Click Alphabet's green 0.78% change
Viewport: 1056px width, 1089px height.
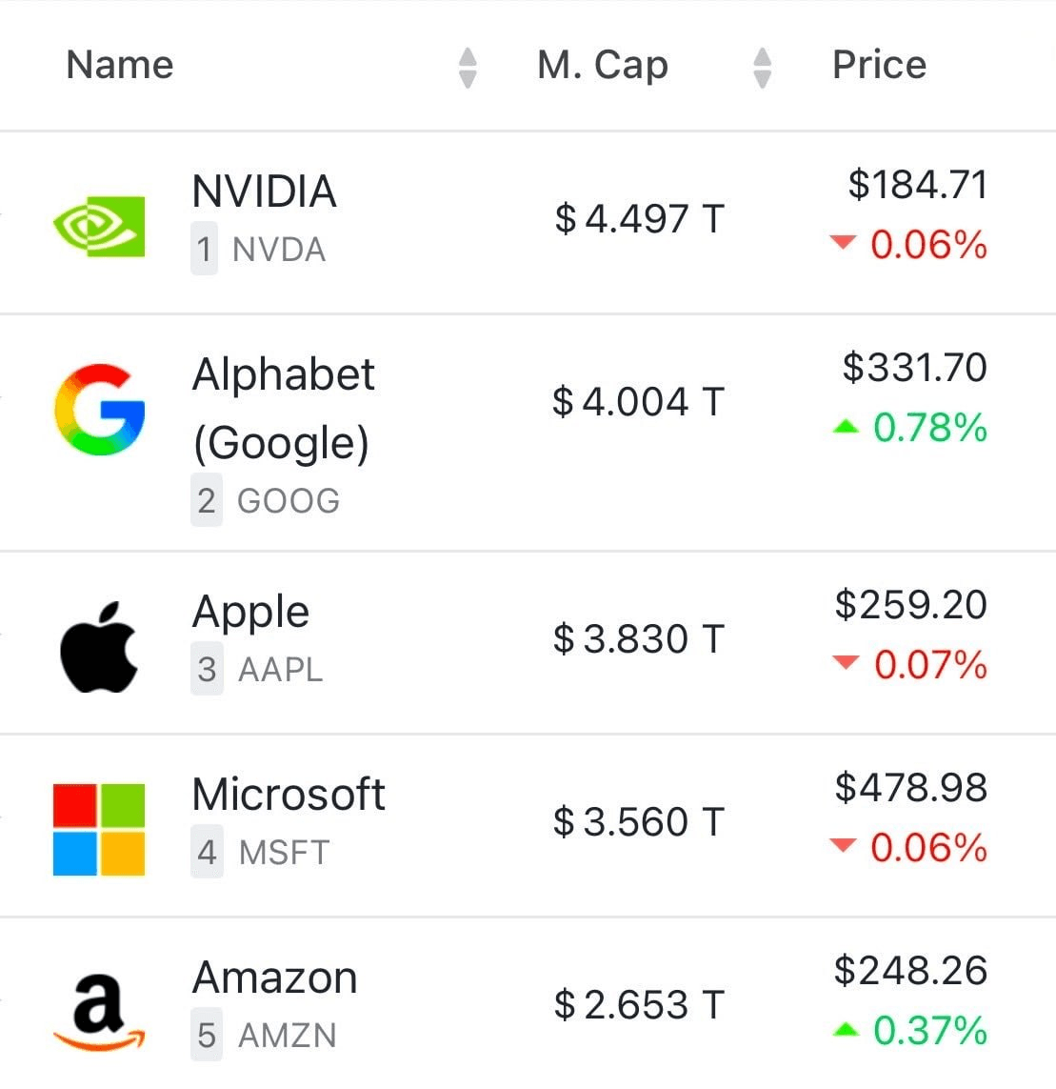coord(928,428)
